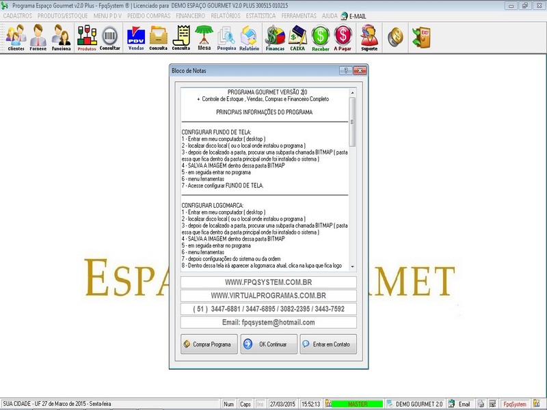Click the Entrar em Contato button

(328, 344)
